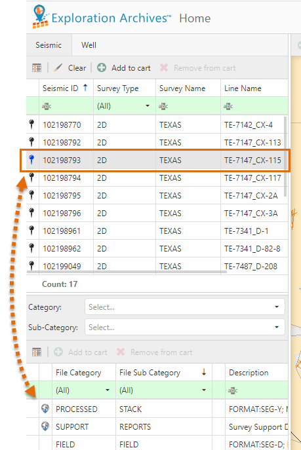Click filter icon in Seismic ID filter cell
This screenshot has height=450, width=301.
point(47,106)
